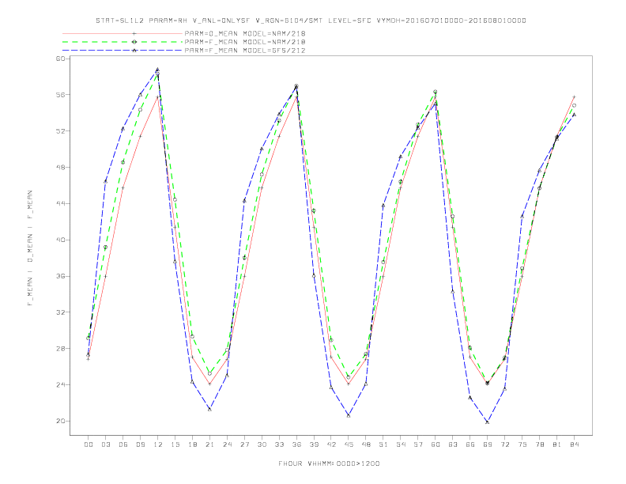
Task: Click y-axis tick label 52
Action: 60,131
